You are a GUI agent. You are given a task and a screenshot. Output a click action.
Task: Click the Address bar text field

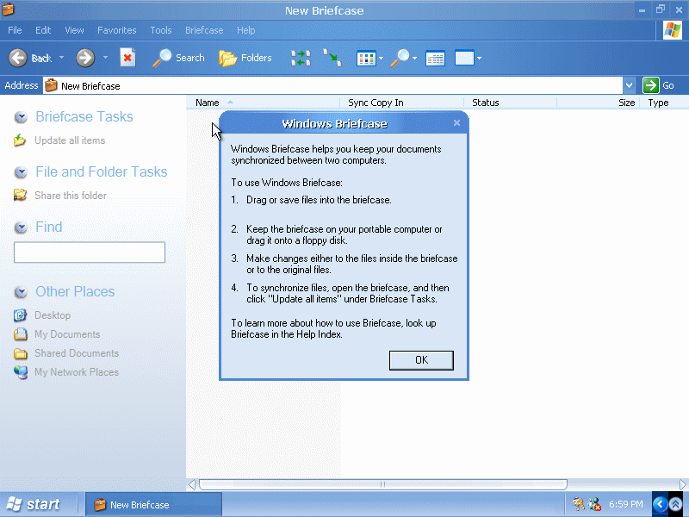(332, 85)
